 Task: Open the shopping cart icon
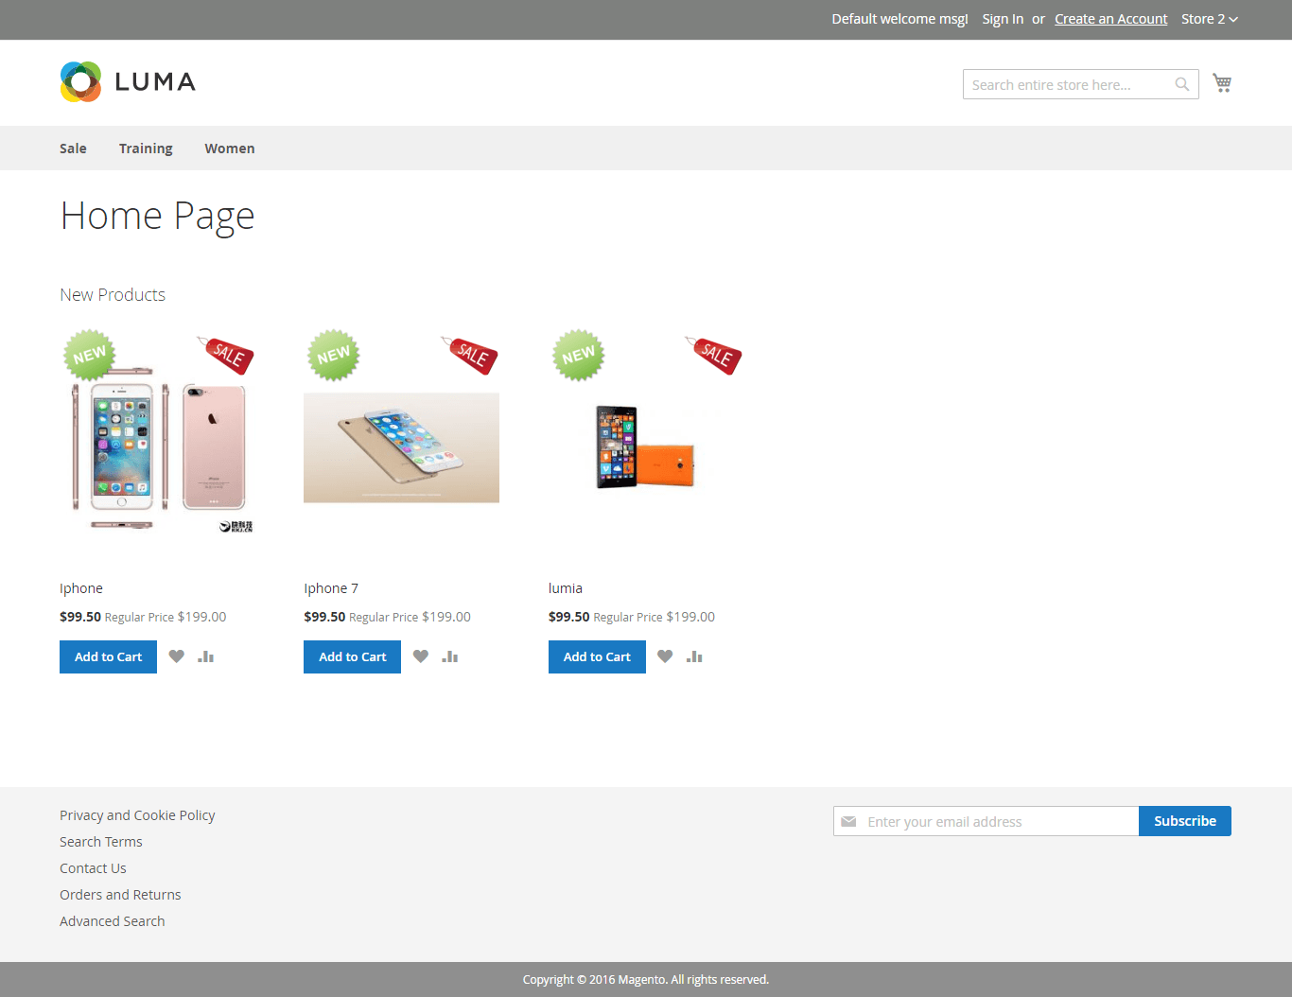coord(1222,83)
